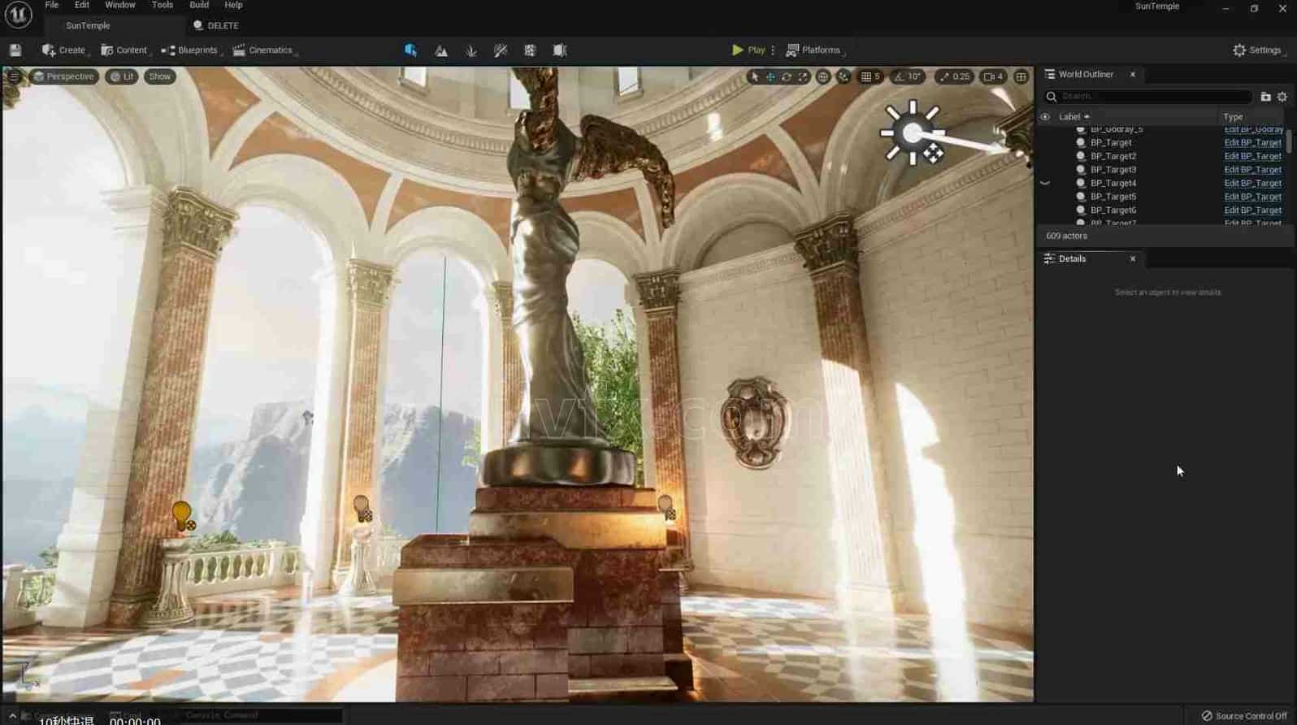Viewport: 1297px width, 725px height.
Task: Select BP_Target2 in the outliner
Action: (x=1113, y=156)
